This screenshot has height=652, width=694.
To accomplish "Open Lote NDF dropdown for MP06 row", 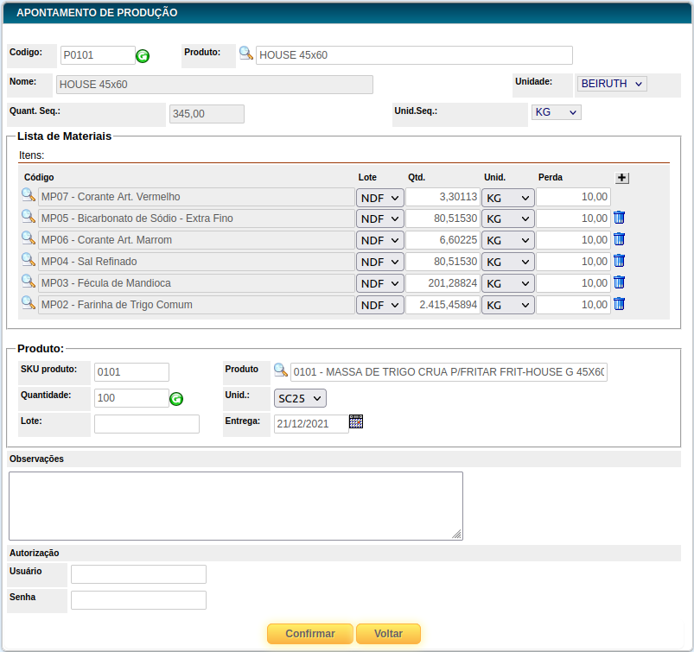I will click(380, 240).
